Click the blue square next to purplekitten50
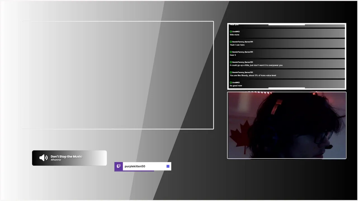 168,166
